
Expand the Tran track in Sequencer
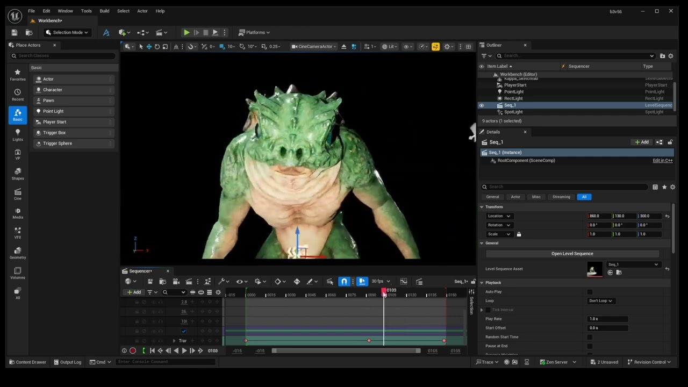174,341
